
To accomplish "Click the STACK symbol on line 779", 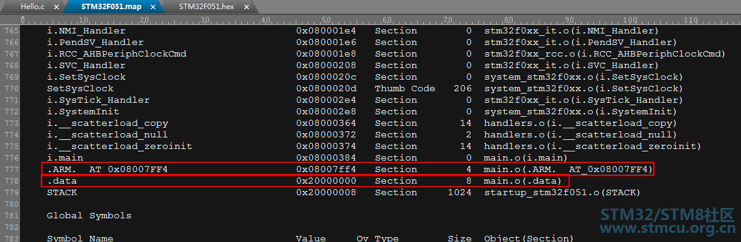I will point(62,192).
